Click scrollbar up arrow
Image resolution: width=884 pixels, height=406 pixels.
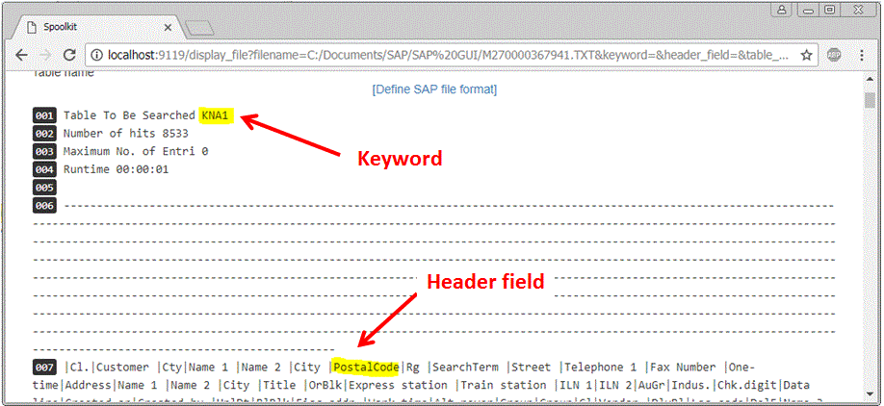pyautogui.click(x=870, y=81)
